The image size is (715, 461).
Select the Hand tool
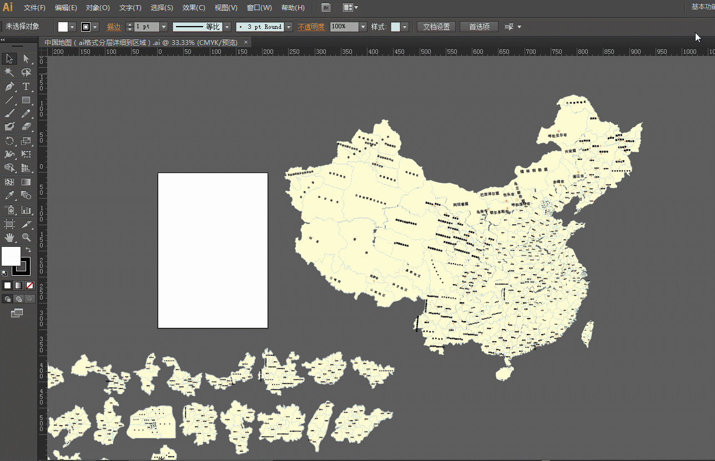(x=9, y=237)
